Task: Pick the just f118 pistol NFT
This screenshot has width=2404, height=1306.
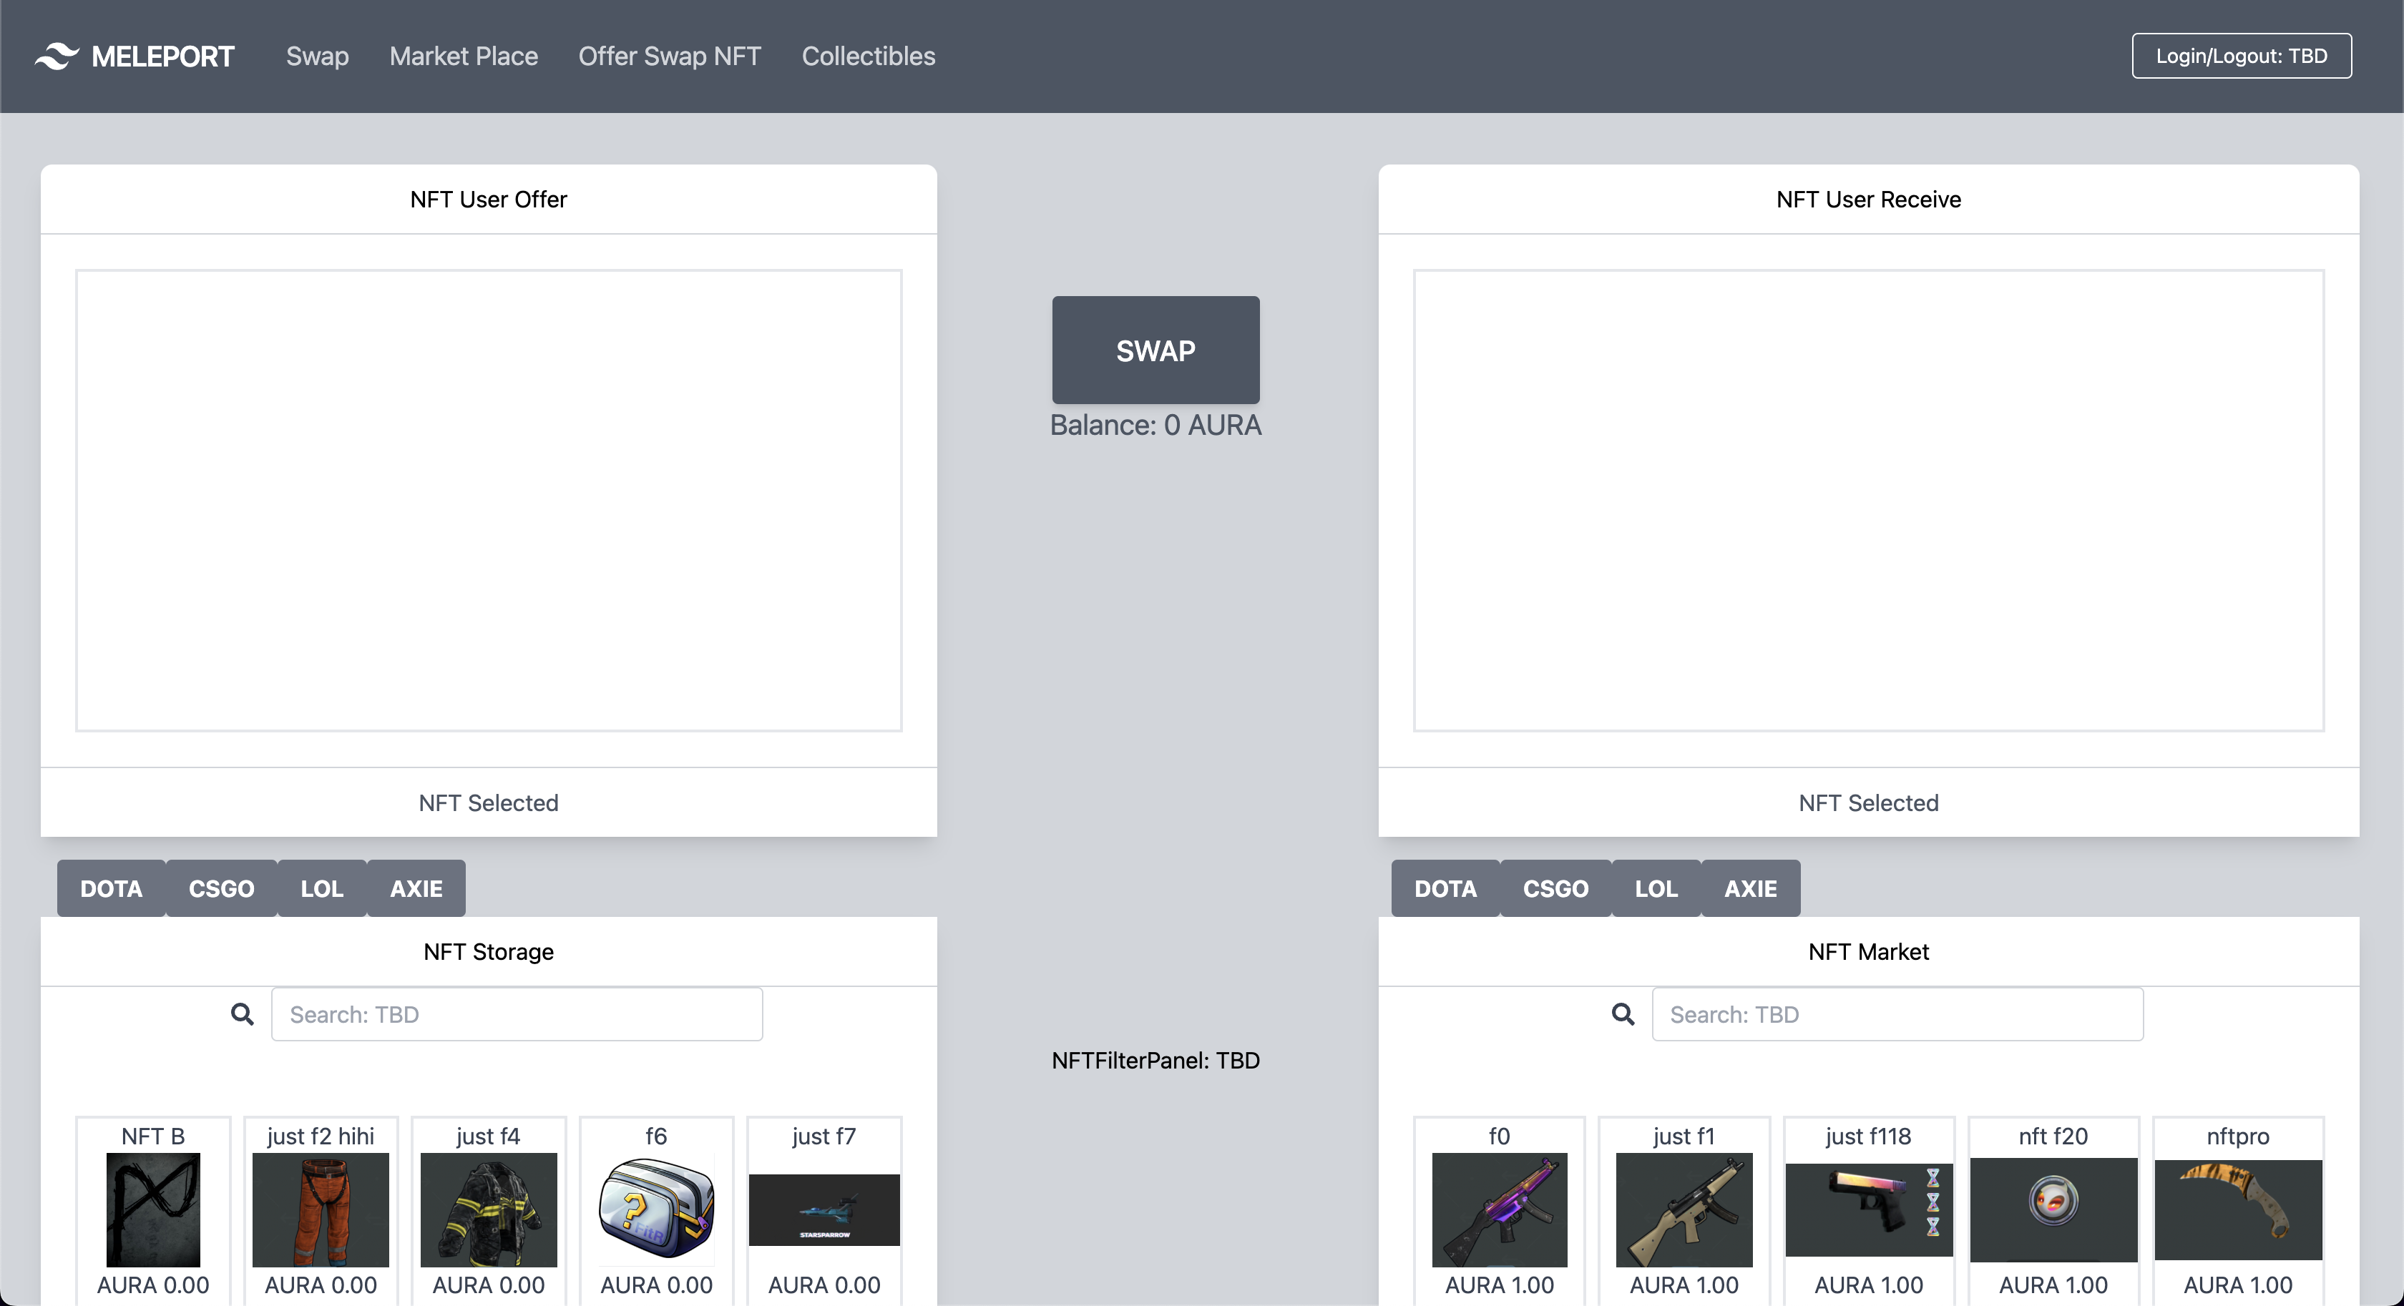Action: [x=1868, y=1209]
